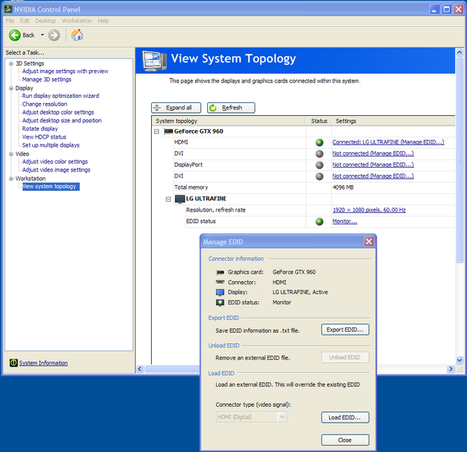Click the LG ULTRAFINE monitor icon in topology
Viewport: 467px width, 452px height.
[x=180, y=199]
